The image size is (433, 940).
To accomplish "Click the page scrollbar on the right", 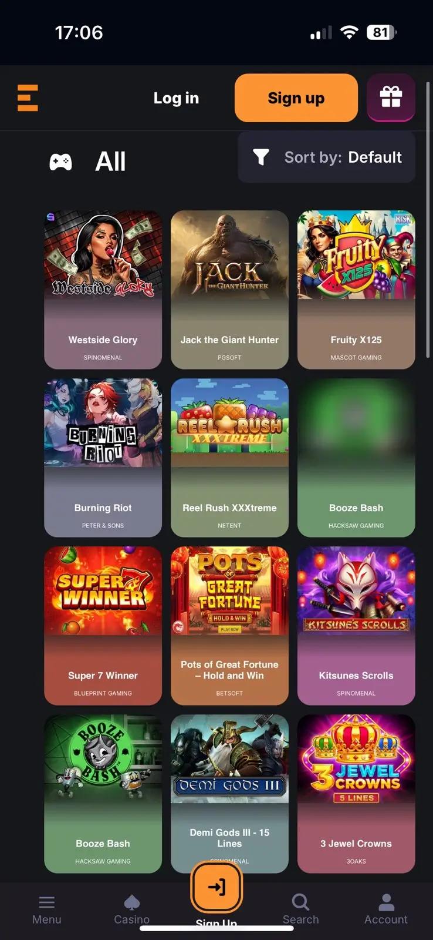I will point(428,220).
